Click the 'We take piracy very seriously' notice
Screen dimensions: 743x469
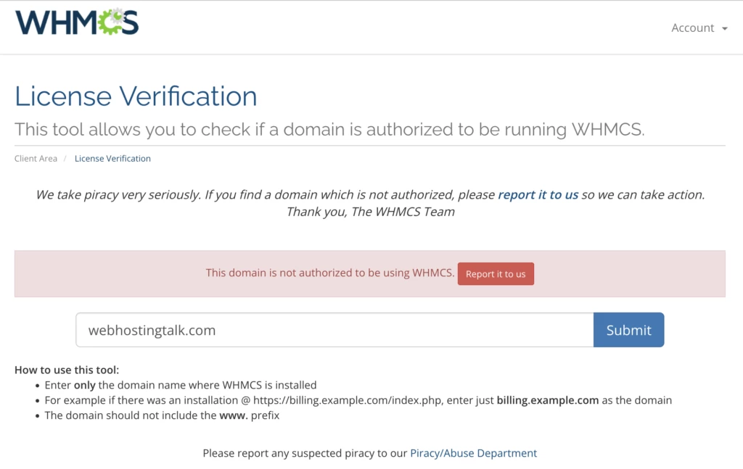click(x=265, y=194)
